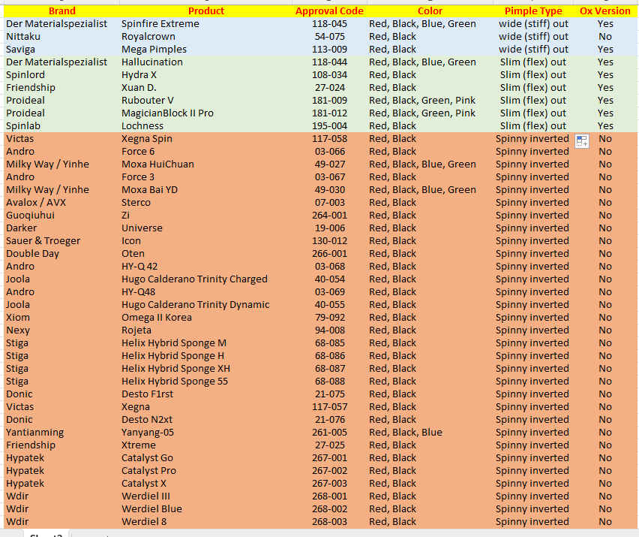Click the MagicianBlock II Pro cell
Image resolution: width=639 pixels, height=537 pixels.
pyautogui.click(x=206, y=113)
